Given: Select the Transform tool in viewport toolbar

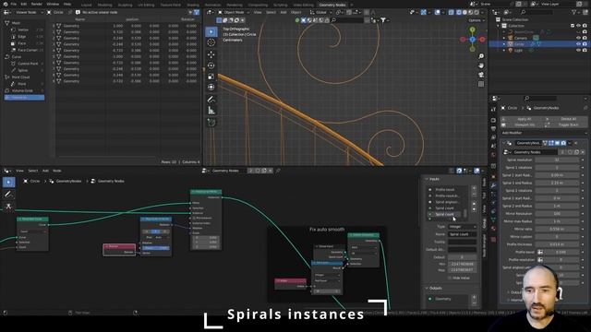Looking at the screenshot, I should coord(211,88).
